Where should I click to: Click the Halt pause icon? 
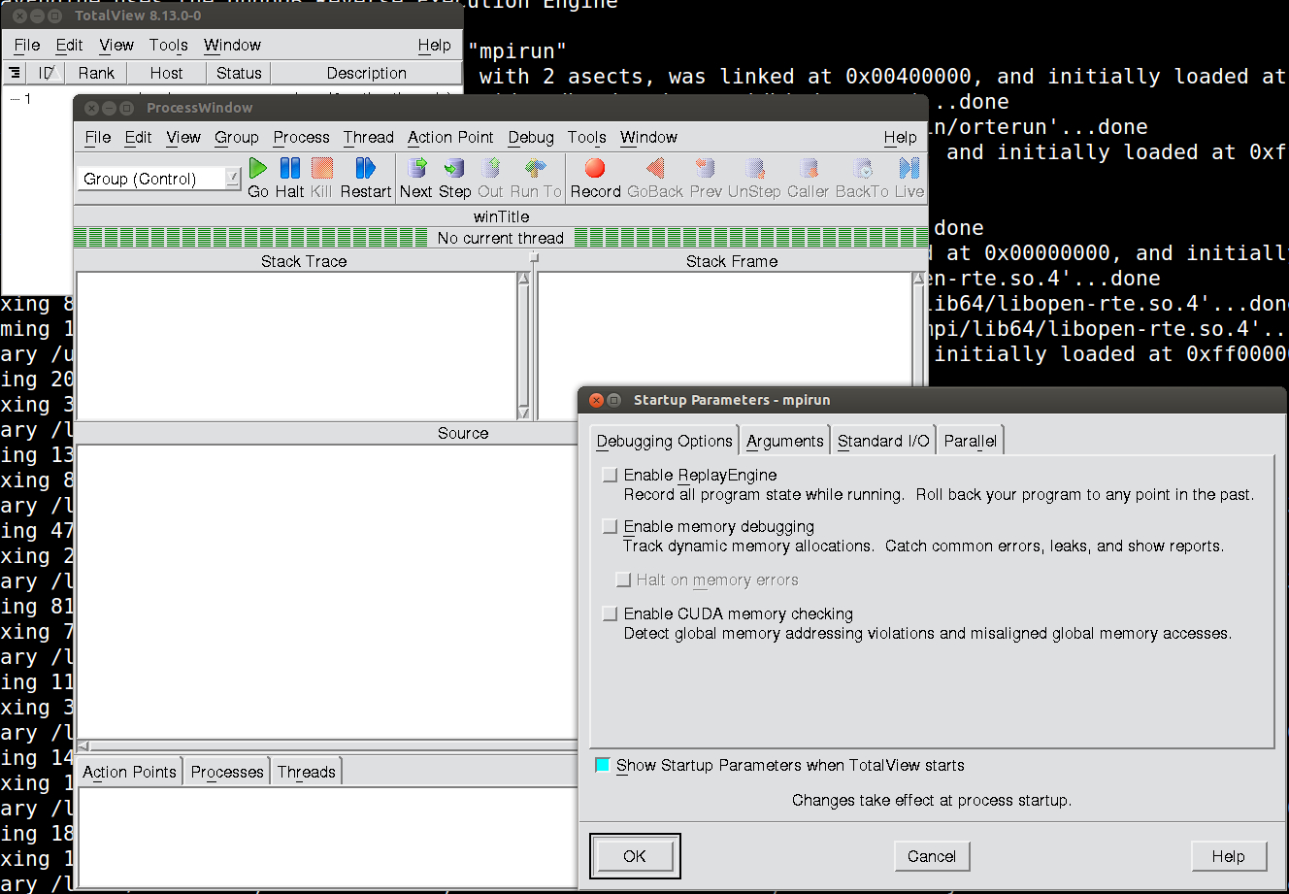point(289,168)
